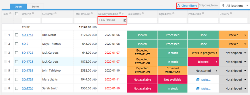Open the Not shipped dropdown for Mary Lights
The width and height of the screenshot is (250, 95).
tap(245, 80)
